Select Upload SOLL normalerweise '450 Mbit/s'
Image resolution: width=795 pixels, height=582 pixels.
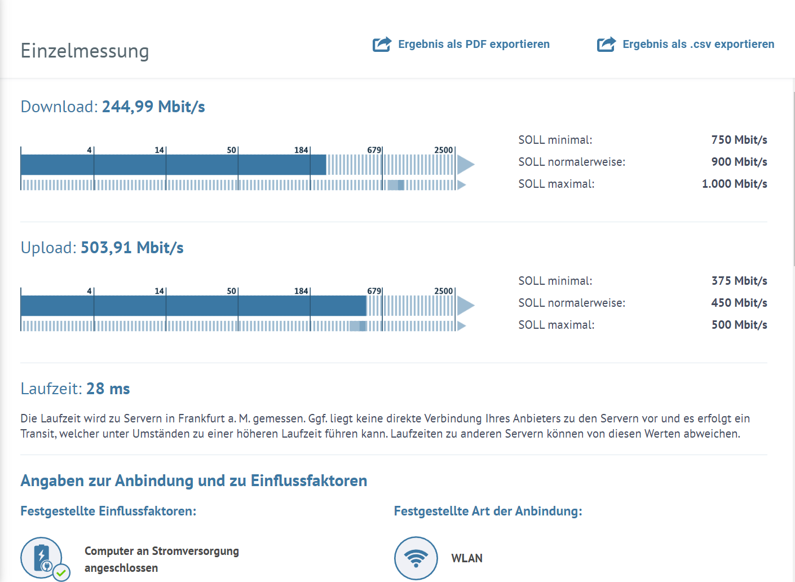pos(739,303)
